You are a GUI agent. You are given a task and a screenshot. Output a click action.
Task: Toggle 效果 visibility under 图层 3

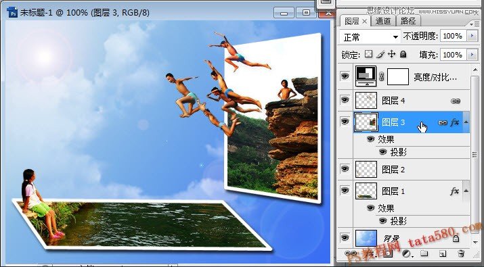[x=370, y=139]
